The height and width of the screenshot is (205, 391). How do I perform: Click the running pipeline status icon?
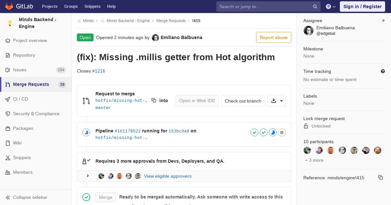(86, 132)
